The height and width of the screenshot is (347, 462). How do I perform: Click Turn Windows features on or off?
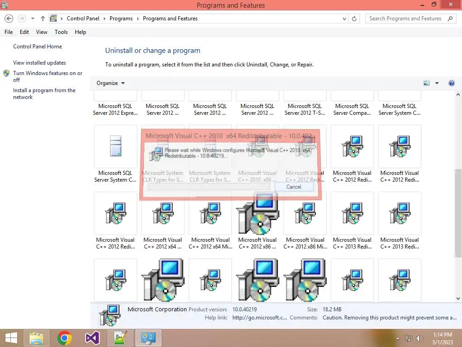47,76
